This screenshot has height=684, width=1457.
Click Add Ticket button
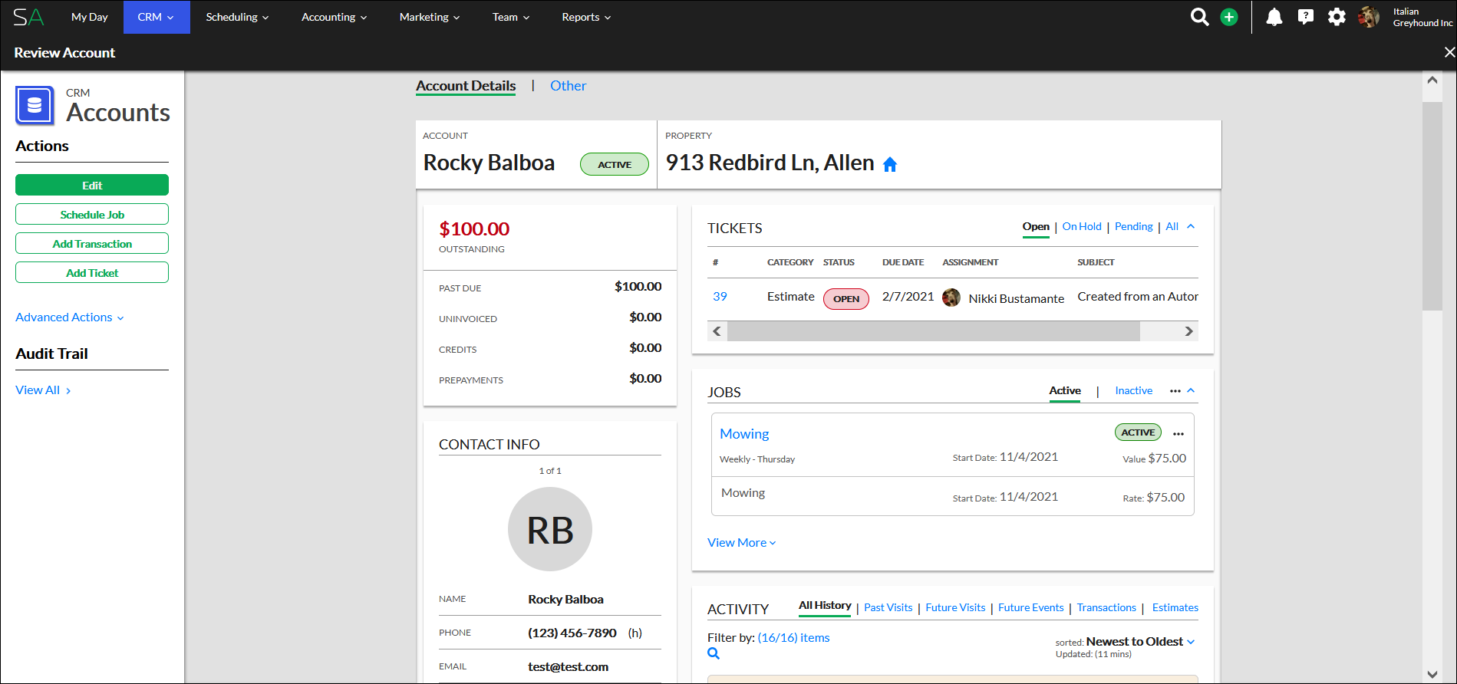click(x=92, y=272)
